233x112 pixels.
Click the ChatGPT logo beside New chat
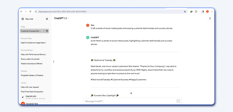(x=23, y=19)
